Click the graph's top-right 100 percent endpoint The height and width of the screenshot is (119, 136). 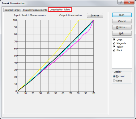(93, 20)
